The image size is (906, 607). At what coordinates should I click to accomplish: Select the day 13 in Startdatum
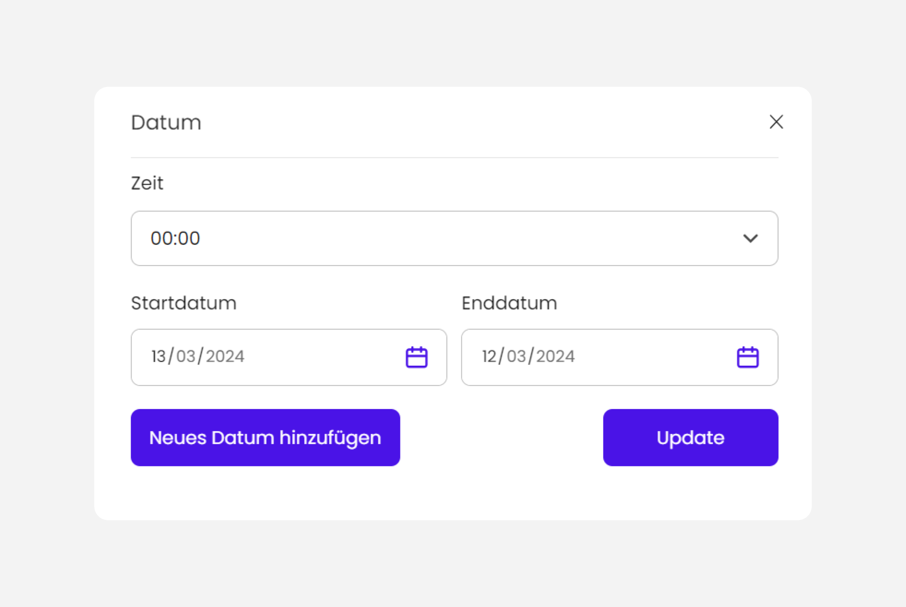tap(158, 357)
